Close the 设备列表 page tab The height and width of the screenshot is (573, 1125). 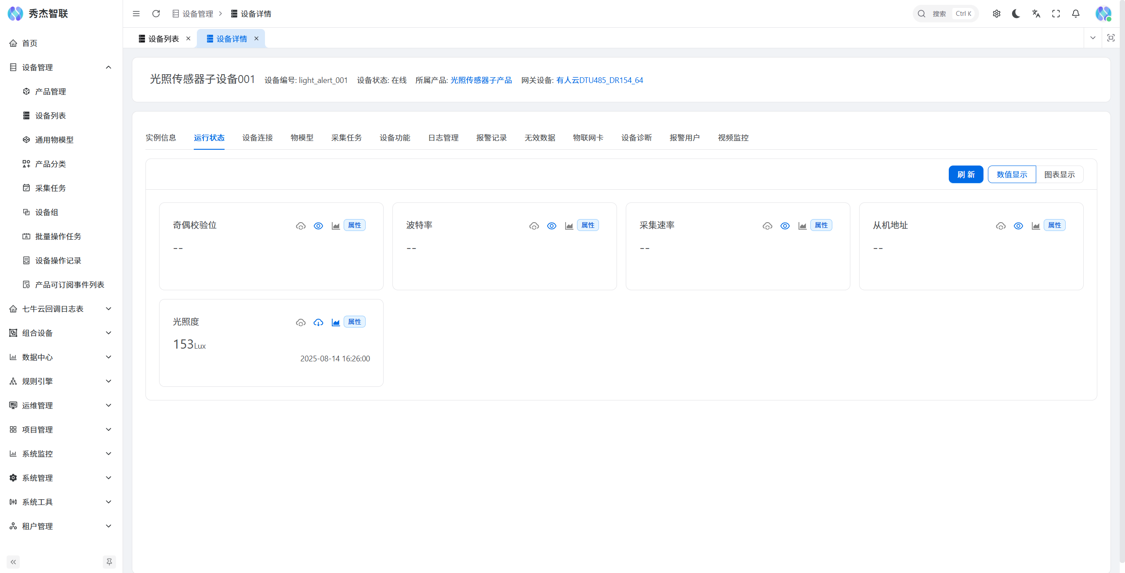(x=189, y=39)
